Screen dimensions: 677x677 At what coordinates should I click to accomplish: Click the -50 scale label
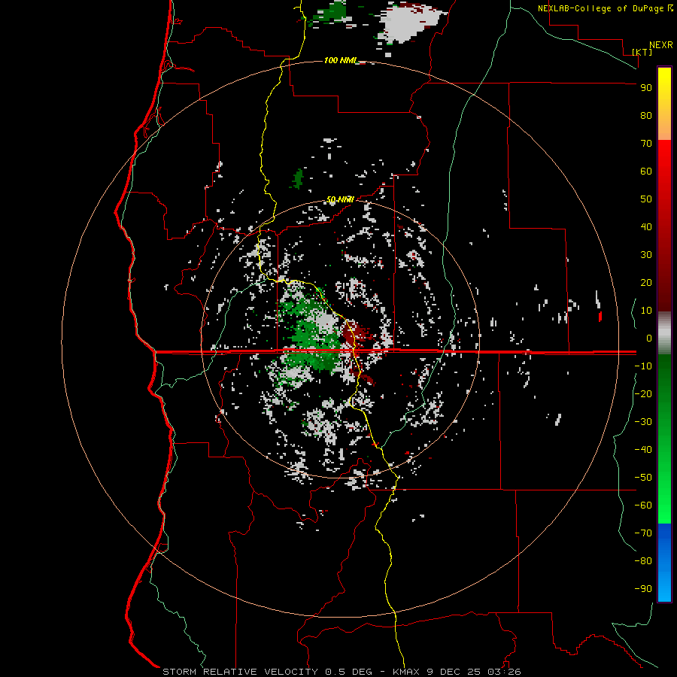click(x=643, y=478)
